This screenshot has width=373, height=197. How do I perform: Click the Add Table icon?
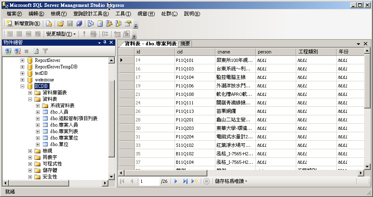point(117,34)
